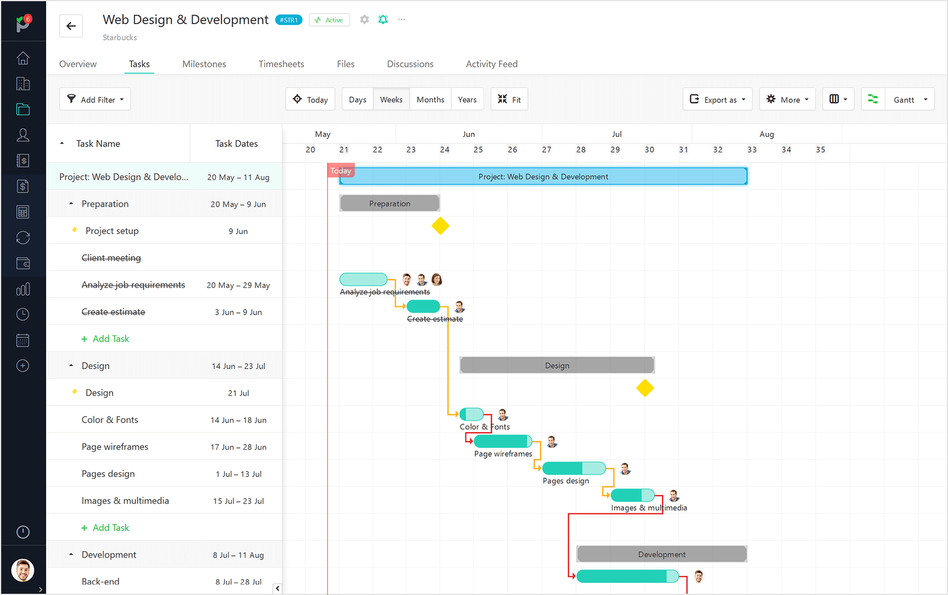Open the estimates dollar sheet sidebar icon
The image size is (948, 595).
[23, 161]
